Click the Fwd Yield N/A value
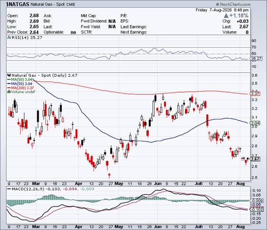This screenshot has height=230, width=267. tap(112, 27)
